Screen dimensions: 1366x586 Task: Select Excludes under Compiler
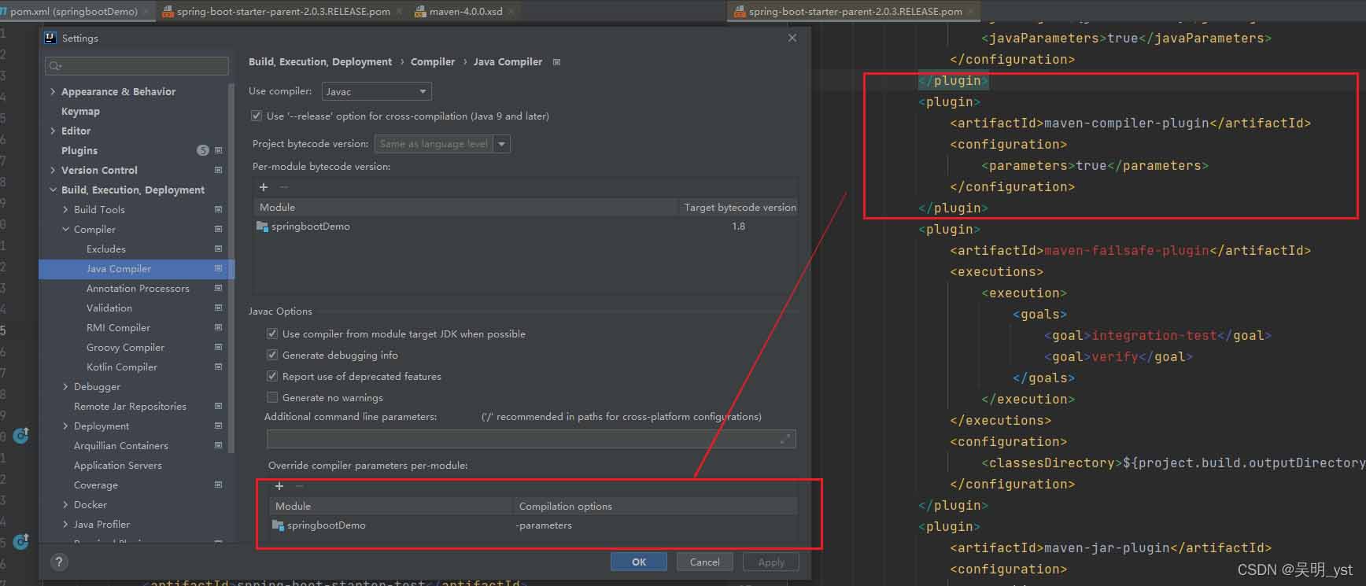106,249
